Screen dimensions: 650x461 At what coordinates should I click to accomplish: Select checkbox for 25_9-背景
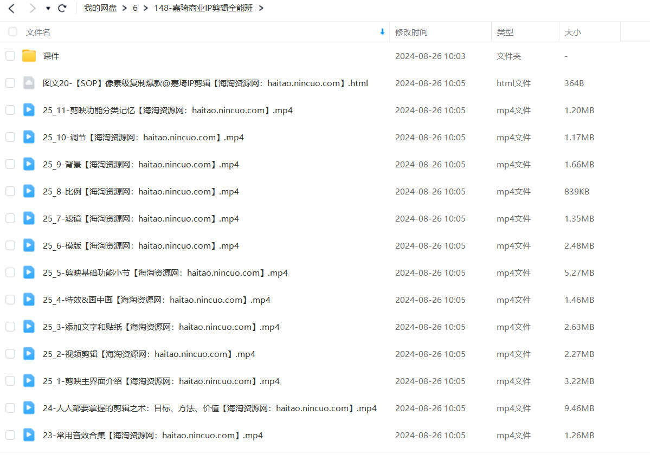(10, 165)
